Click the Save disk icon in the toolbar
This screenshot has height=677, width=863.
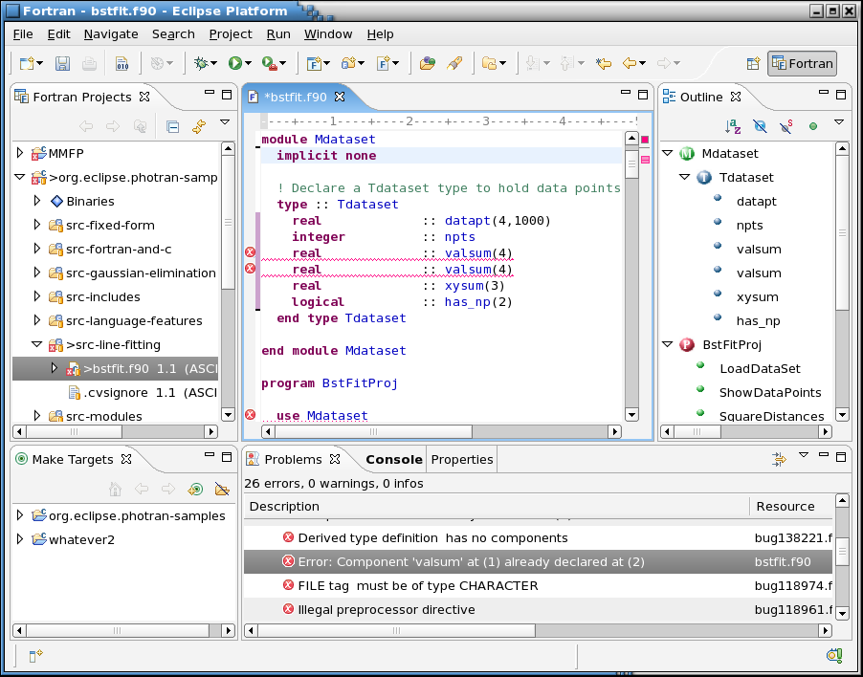pyautogui.click(x=62, y=64)
